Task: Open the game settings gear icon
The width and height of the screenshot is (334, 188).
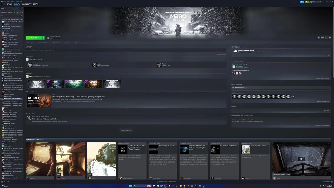Action: coord(319,38)
